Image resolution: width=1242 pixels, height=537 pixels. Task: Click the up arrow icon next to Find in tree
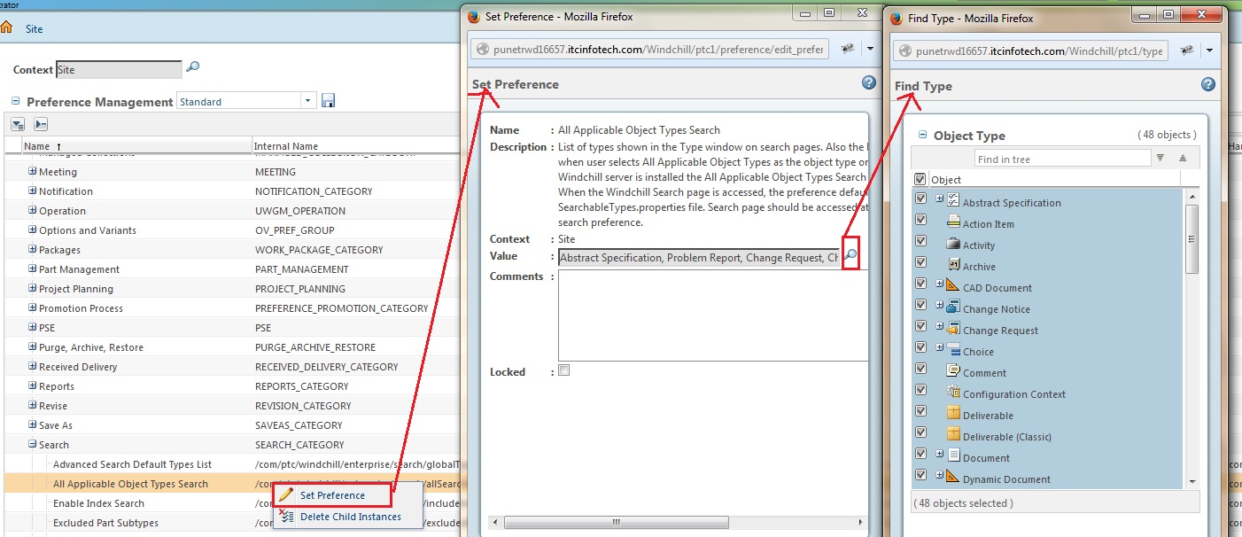1182,158
